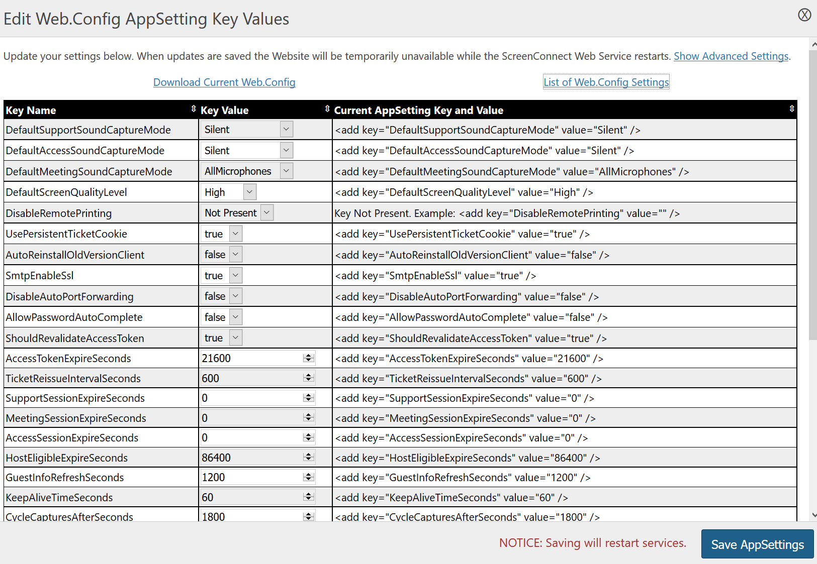Click the SmtpEnableSsl key name
Viewport: 817px width, 564px height.
click(40, 276)
